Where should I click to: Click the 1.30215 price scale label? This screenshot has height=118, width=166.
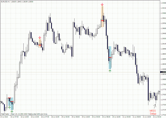pyautogui.click(x=163, y=8)
